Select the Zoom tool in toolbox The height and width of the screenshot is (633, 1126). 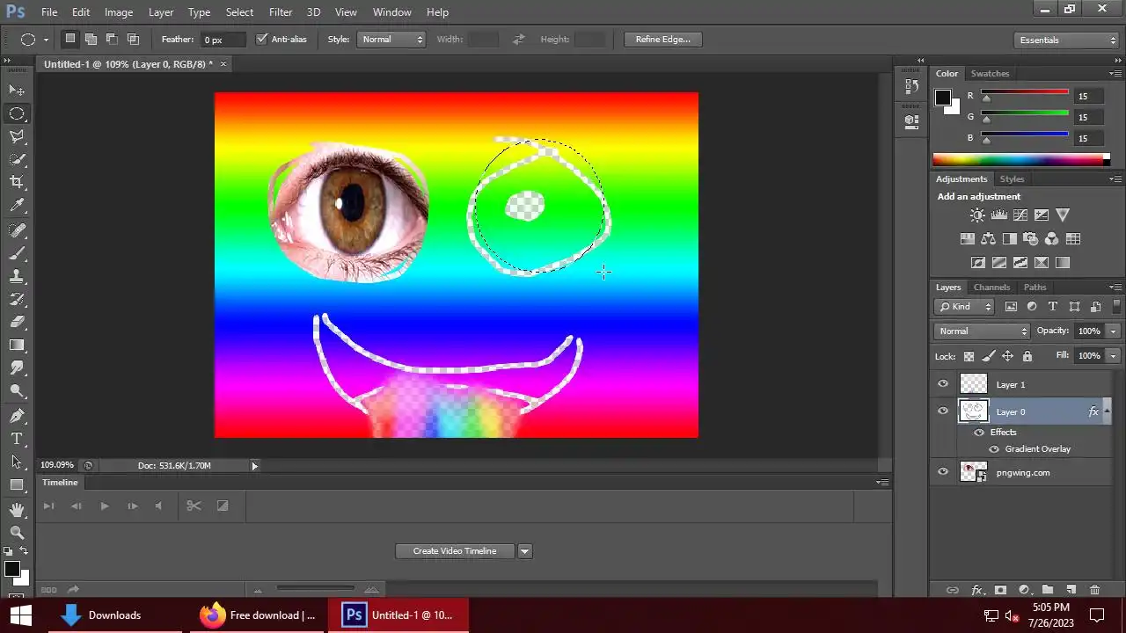pos(17,533)
